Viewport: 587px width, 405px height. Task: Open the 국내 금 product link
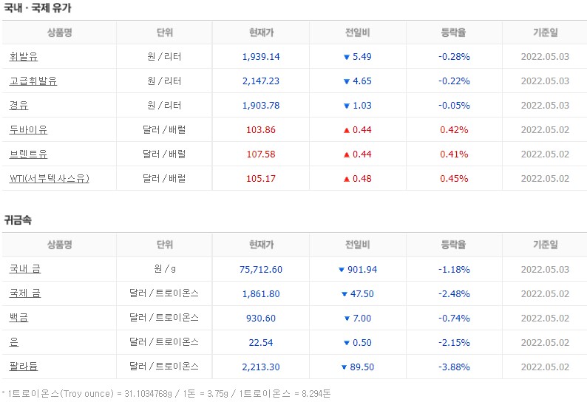tap(24, 269)
